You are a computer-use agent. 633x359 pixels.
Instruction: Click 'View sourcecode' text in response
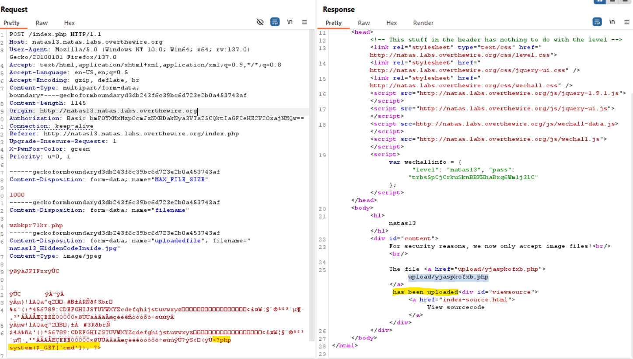(x=455, y=307)
